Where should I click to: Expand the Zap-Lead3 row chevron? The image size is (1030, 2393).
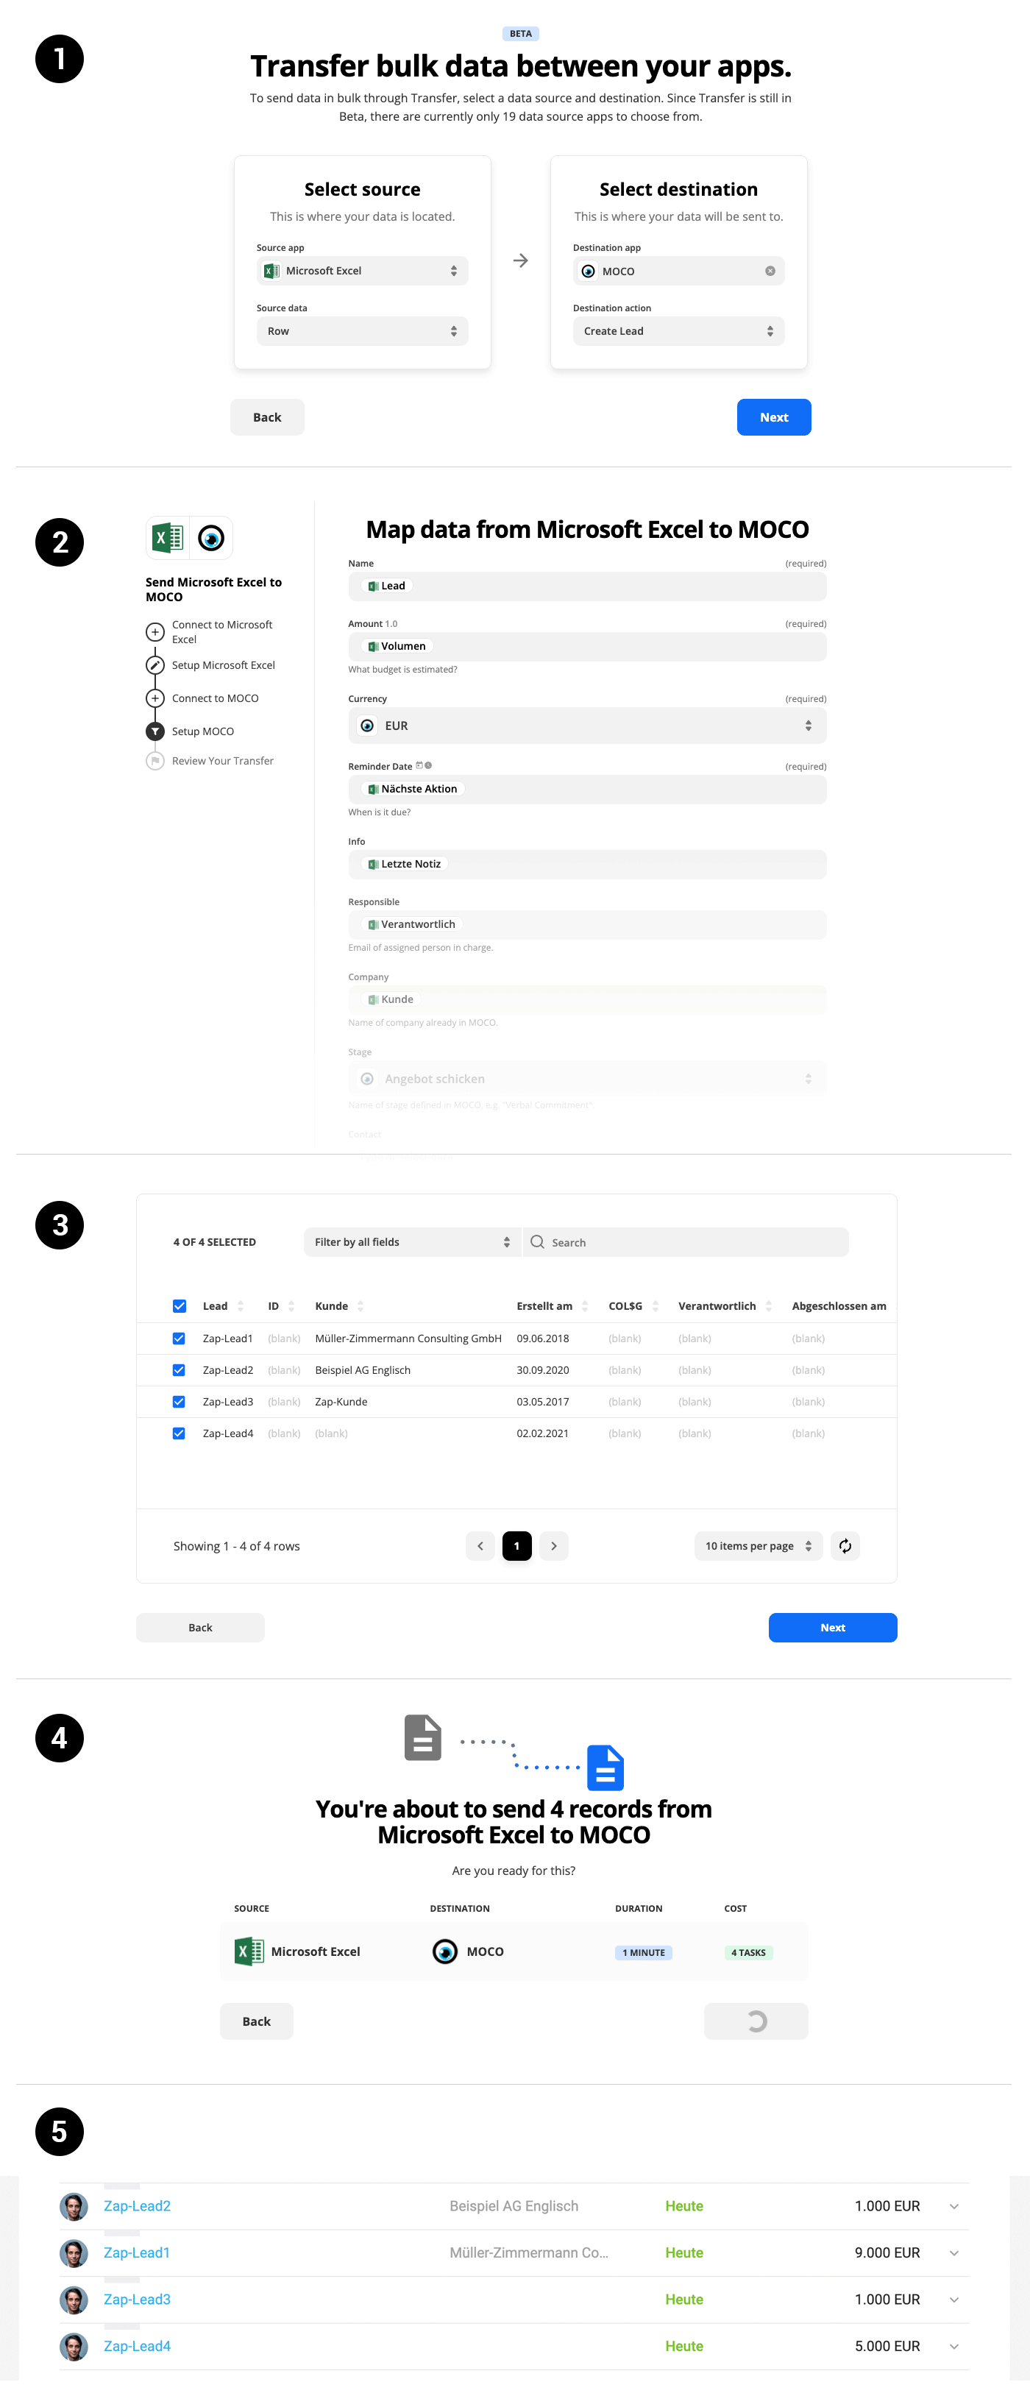click(953, 2300)
